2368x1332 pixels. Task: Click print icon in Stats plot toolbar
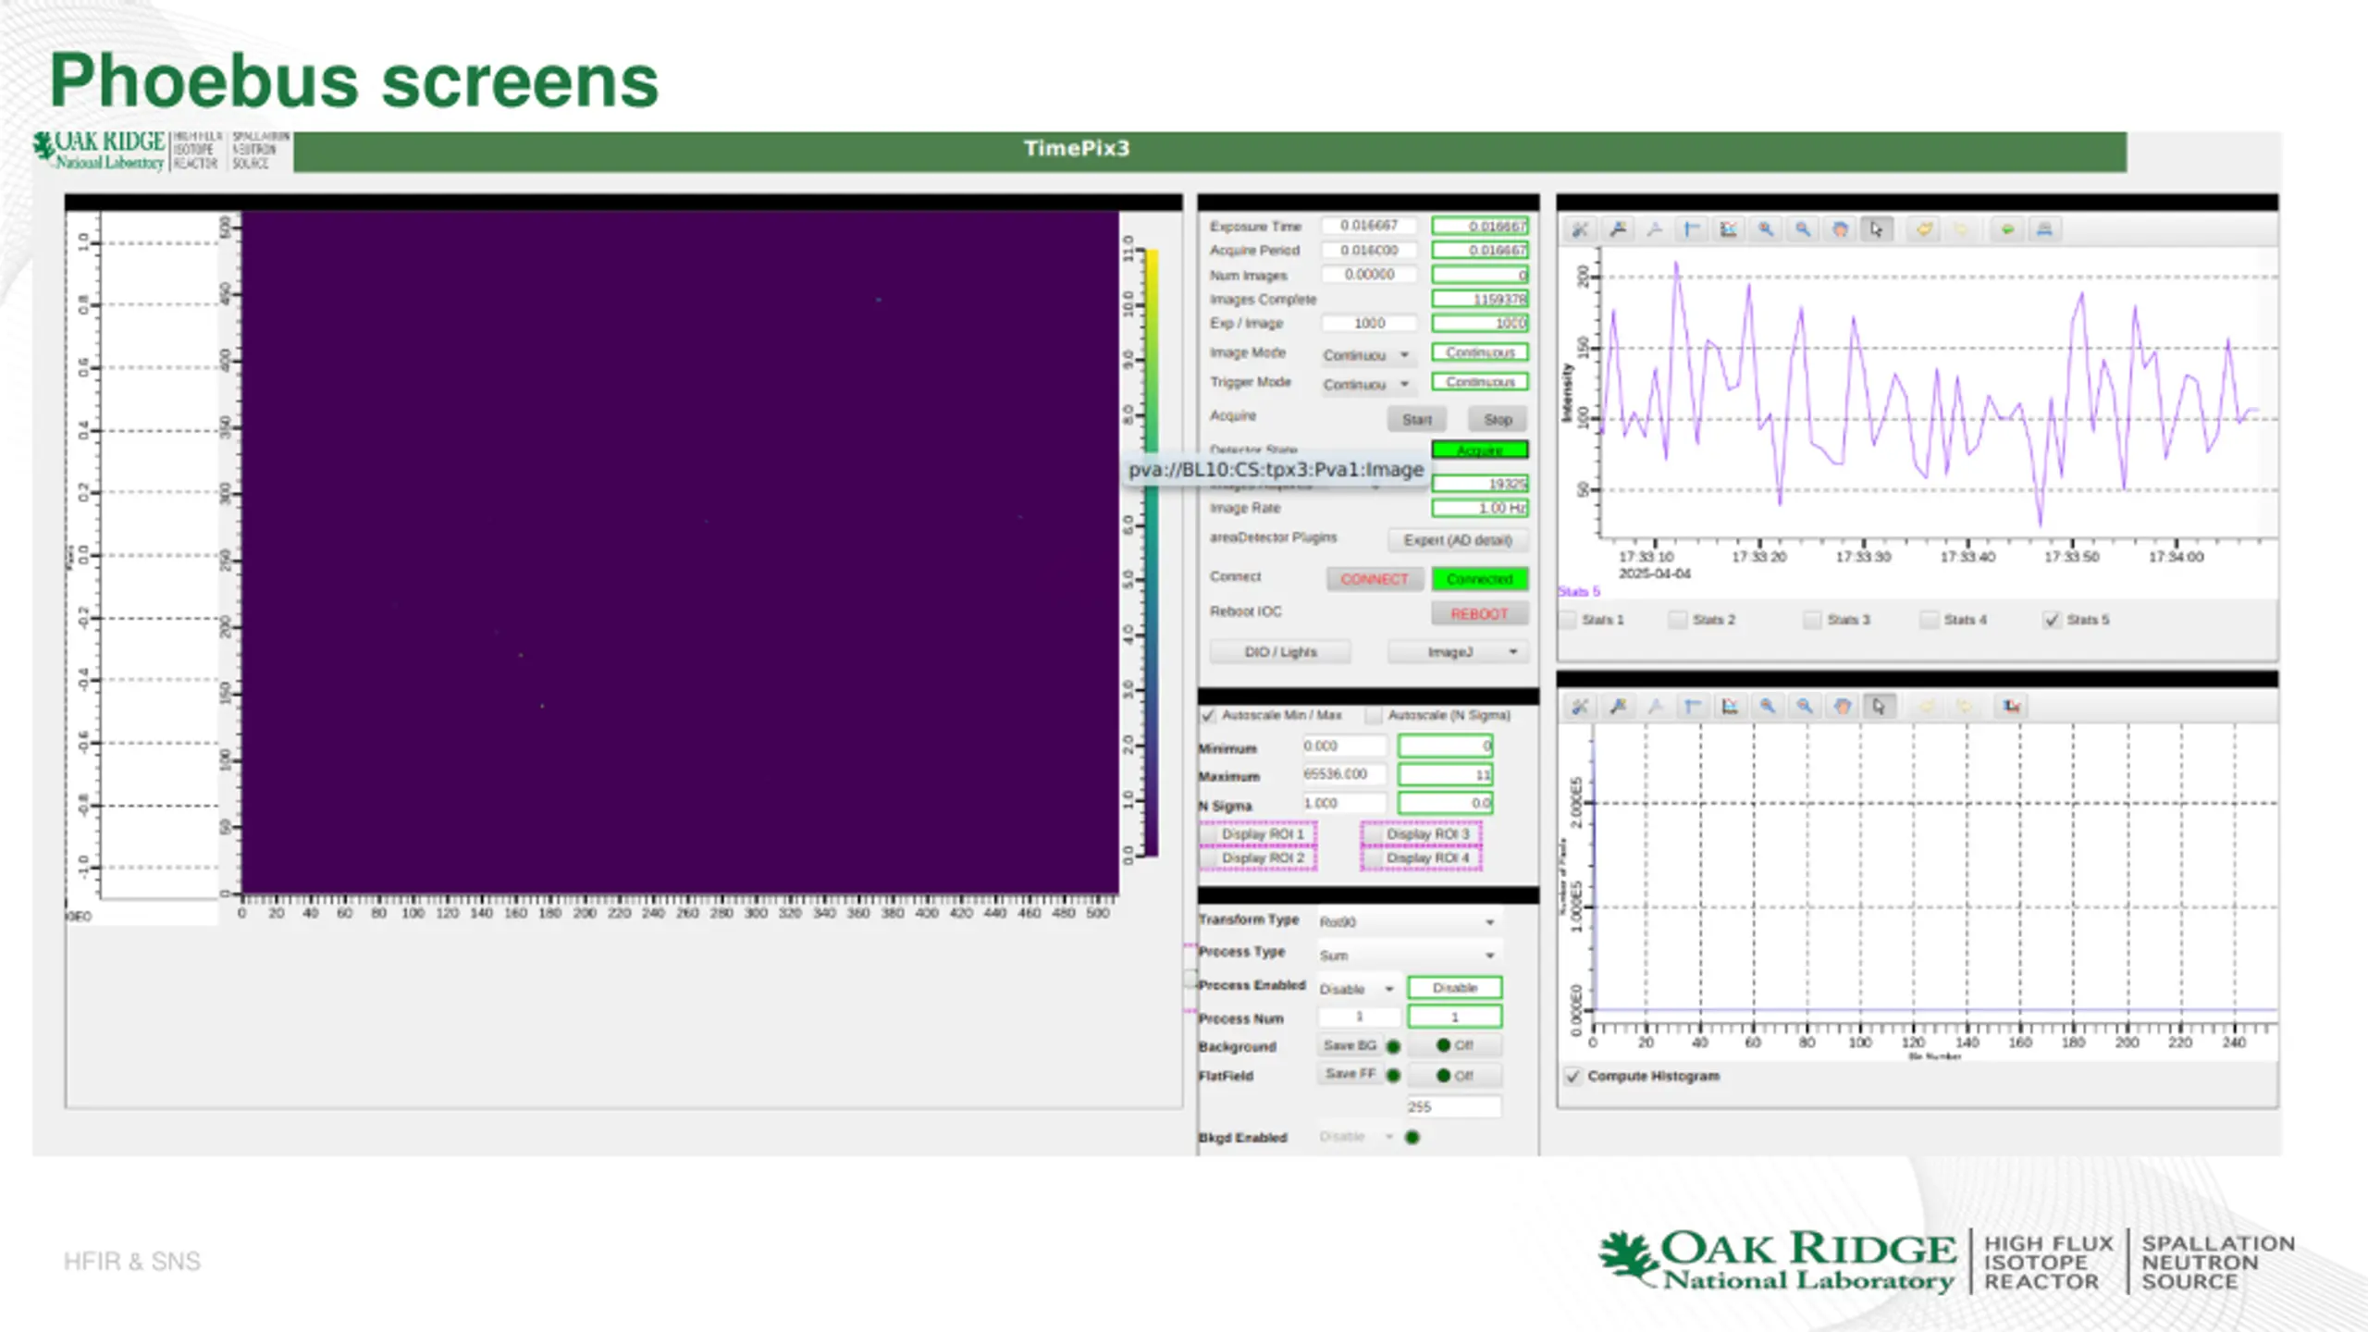pyautogui.click(x=2044, y=229)
